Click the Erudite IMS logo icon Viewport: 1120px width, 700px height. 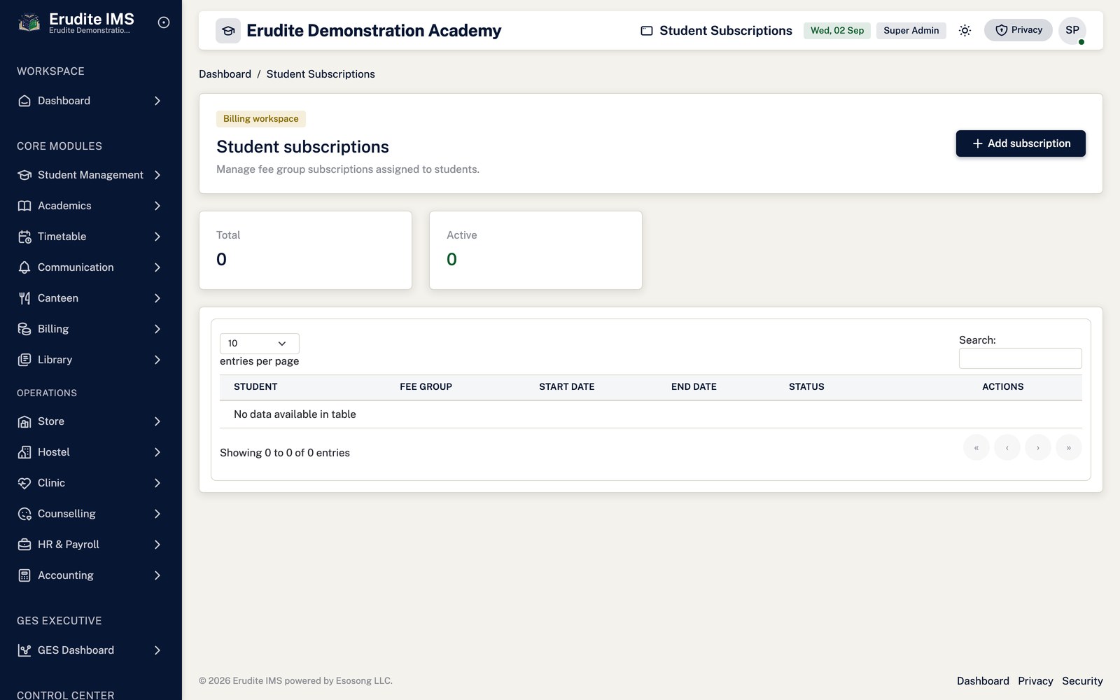(29, 23)
